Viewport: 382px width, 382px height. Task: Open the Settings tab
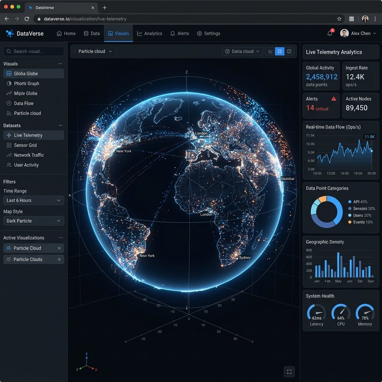tap(209, 33)
